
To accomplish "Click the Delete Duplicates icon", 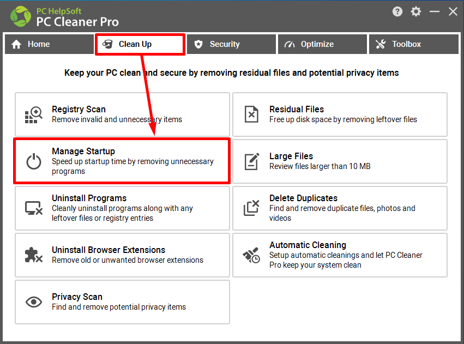I will (x=251, y=208).
